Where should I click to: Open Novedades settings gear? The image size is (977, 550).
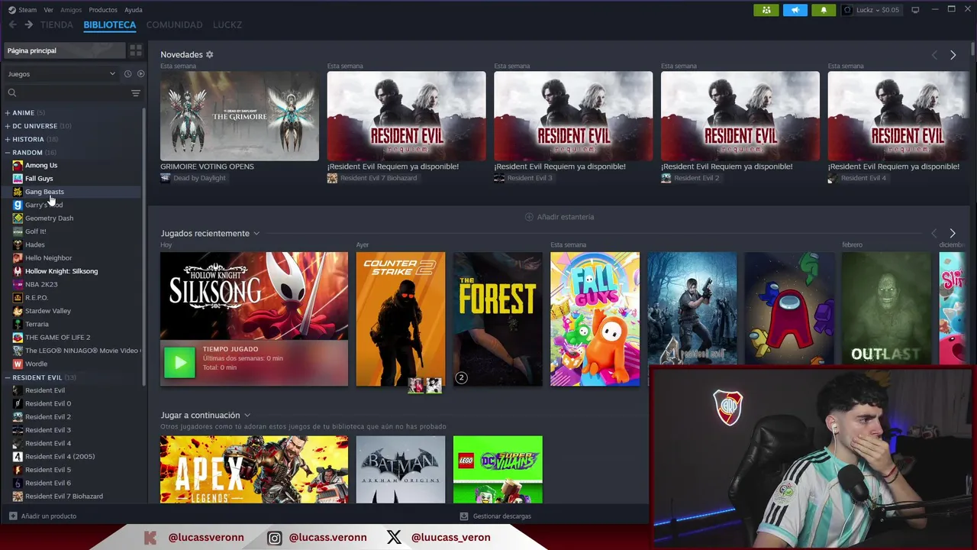(210, 55)
